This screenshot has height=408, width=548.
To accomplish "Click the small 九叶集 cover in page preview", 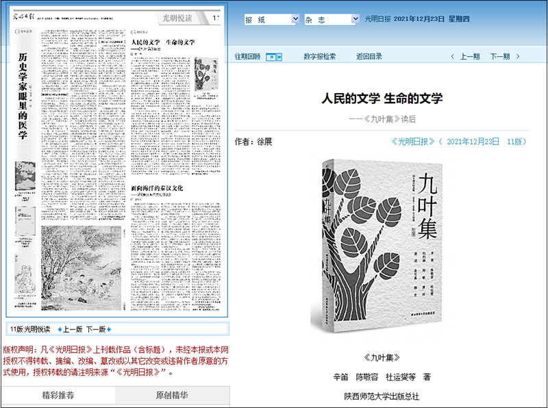I will tap(206, 74).
